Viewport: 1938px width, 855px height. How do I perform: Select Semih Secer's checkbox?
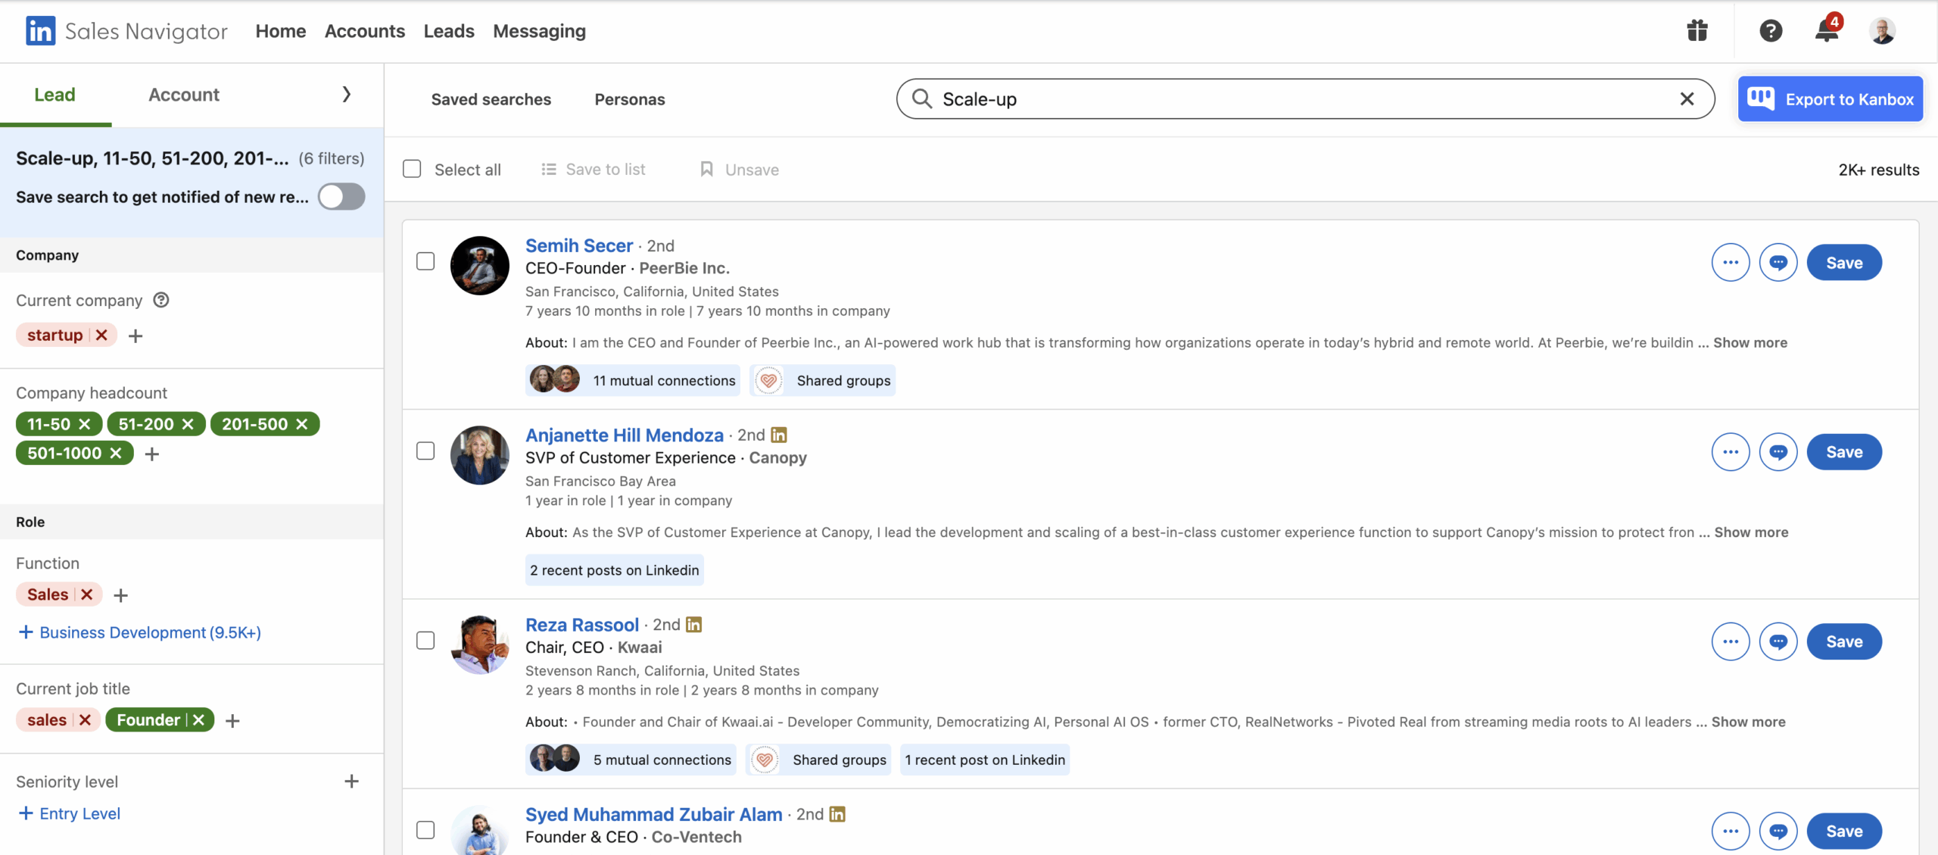coord(425,261)
